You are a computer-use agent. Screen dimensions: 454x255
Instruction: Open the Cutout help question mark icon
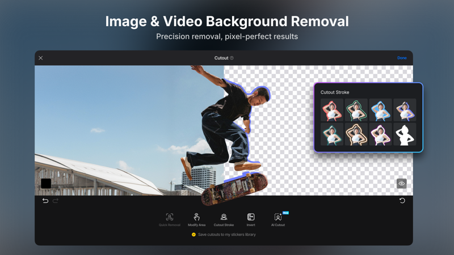[232, 58]
